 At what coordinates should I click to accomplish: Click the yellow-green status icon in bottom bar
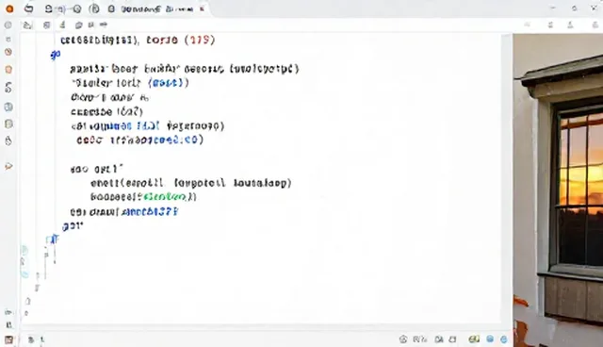pos(474,339)
